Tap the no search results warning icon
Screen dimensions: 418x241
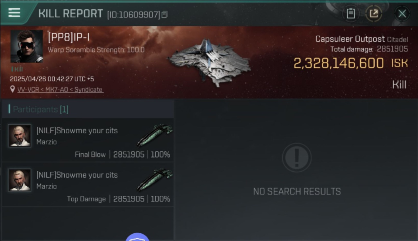click(x=296, y=157)
